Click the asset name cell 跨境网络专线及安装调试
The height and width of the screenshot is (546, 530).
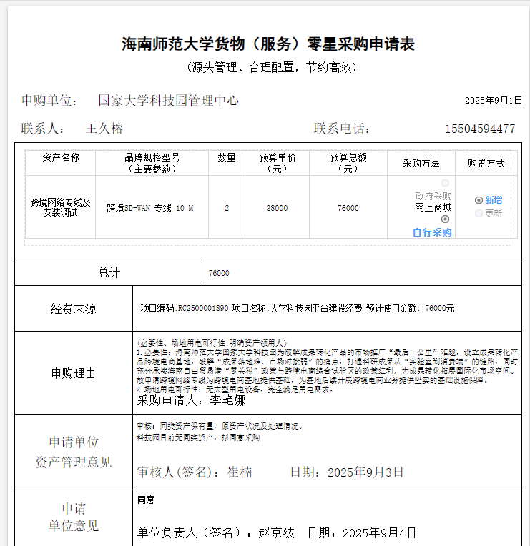61,207
